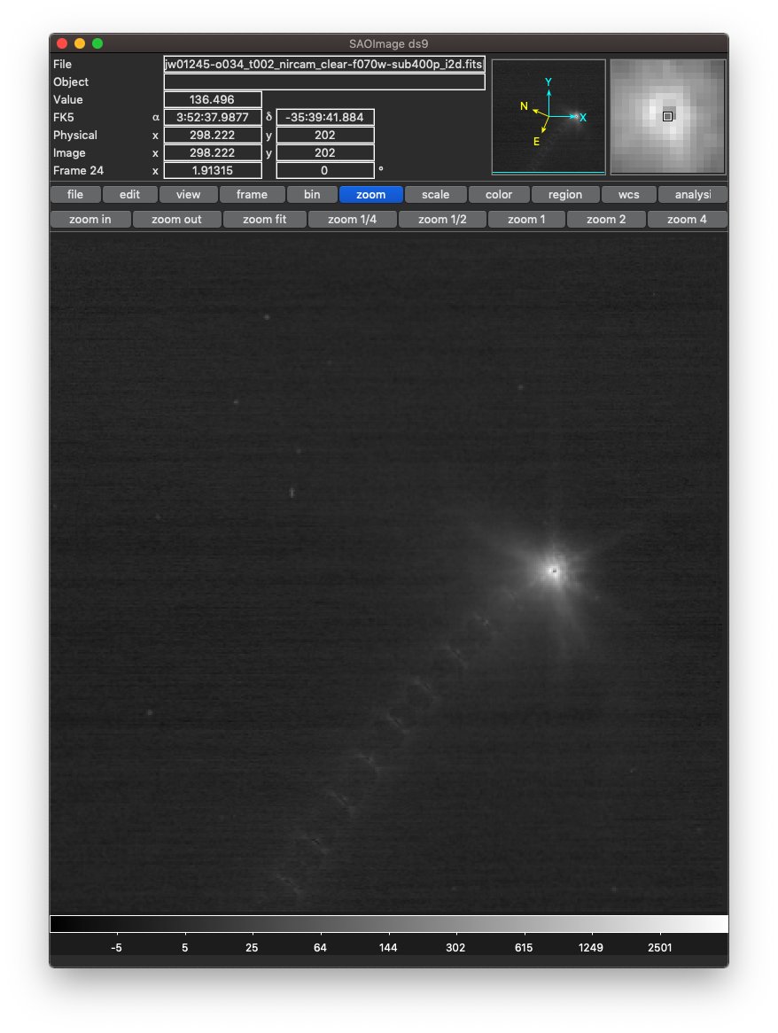Click the panner overview thumbnail
This screenshot has height=1033, width=778.
(x=548, y=117)
